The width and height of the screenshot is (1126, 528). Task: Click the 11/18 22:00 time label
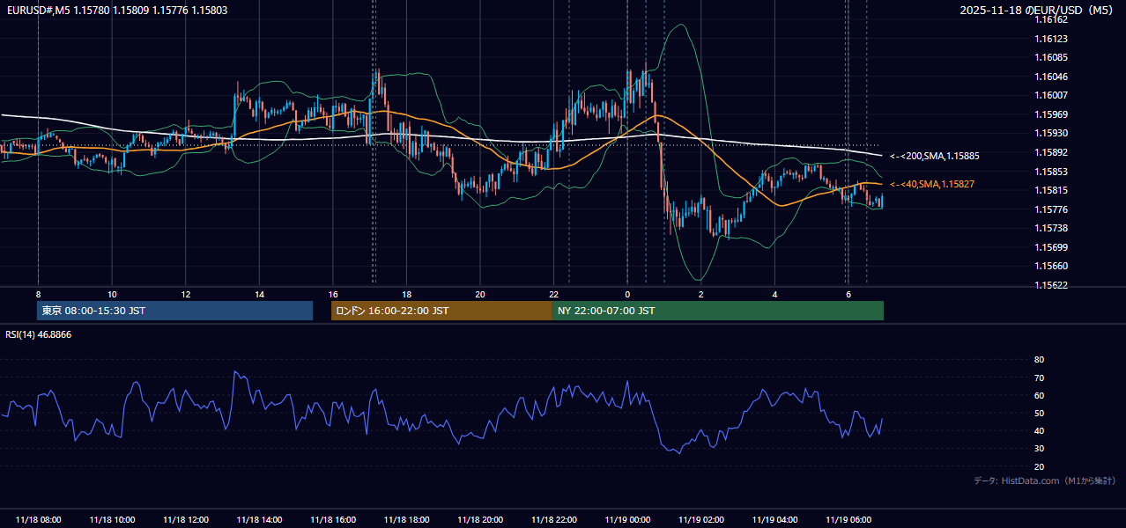point(554,519)
